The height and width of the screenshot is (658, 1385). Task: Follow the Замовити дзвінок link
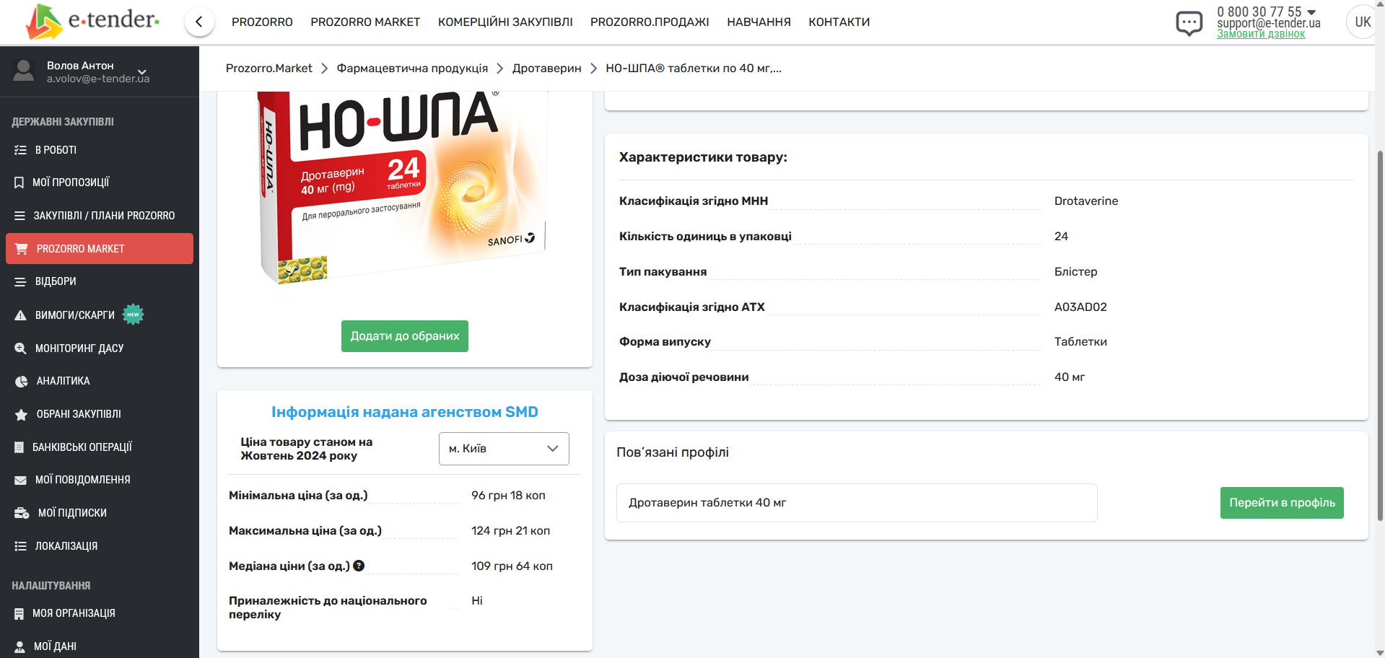coord(1261,34)
